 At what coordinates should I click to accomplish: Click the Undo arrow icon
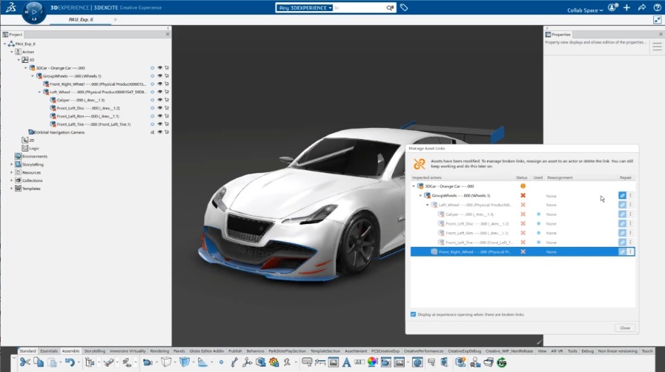tap(70, 362)
